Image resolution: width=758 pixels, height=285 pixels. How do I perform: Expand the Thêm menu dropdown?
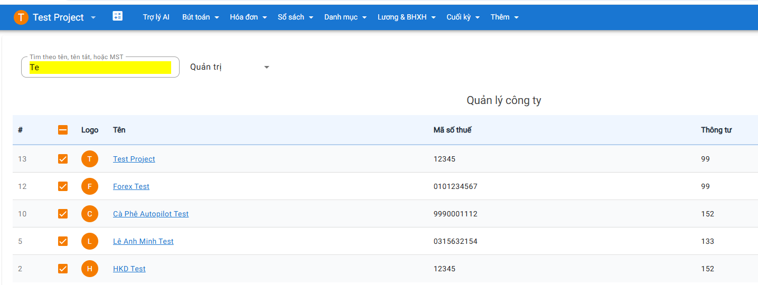[504, 17]
